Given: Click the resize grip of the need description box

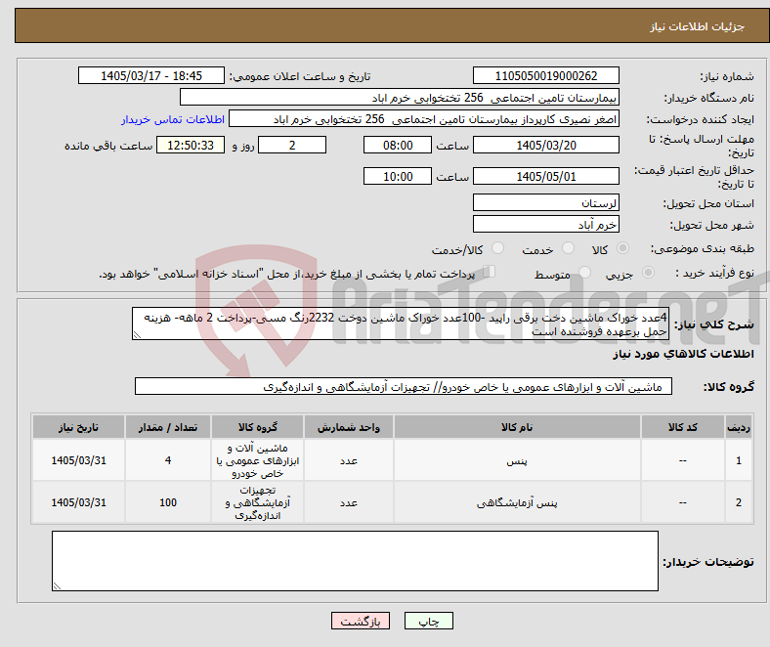Looking at the screenshot, I should pyautogui.click(x=137, y=335).
